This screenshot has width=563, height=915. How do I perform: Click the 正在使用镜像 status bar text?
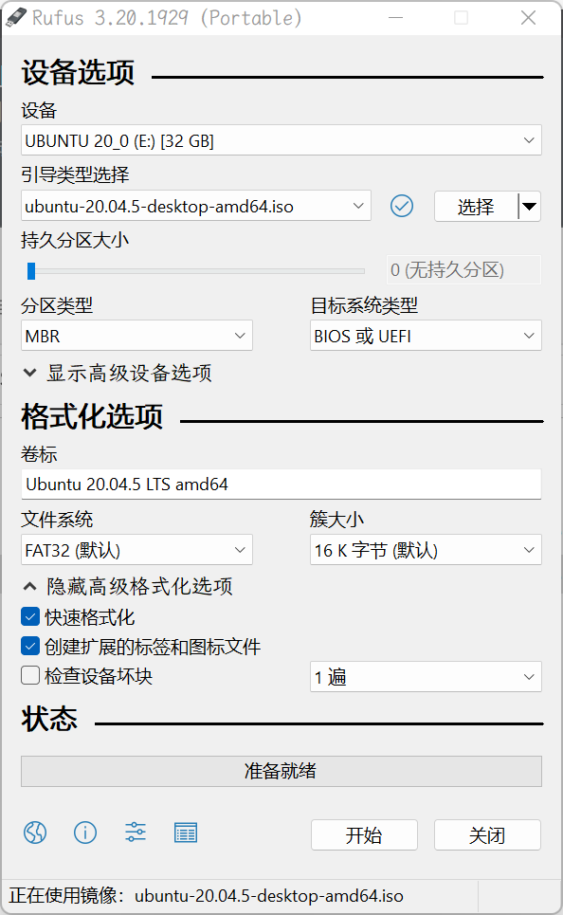[x=207, y=896]
